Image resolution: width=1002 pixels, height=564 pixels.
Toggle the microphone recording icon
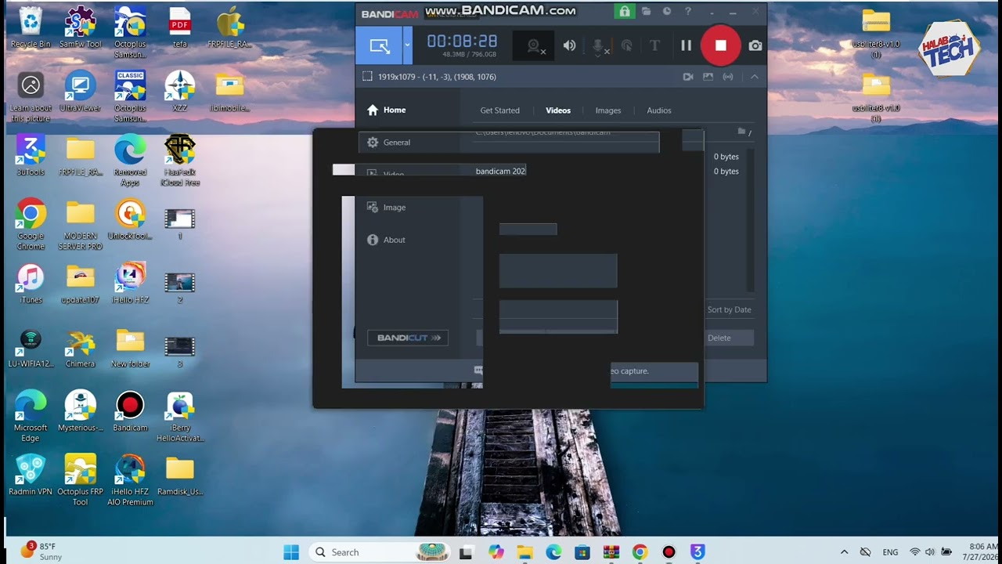coord(599,46)
